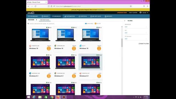Open the Help Center link

coord(133,13)
